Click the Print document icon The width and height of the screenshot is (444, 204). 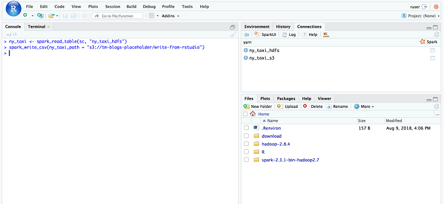[84, 16]
